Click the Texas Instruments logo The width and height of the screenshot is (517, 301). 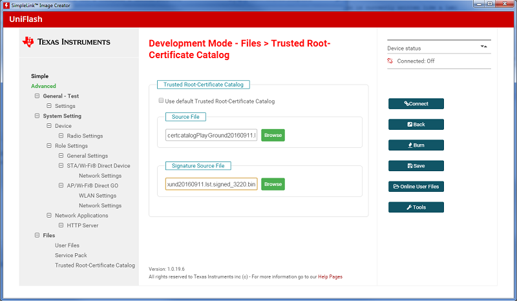(66, 42)
